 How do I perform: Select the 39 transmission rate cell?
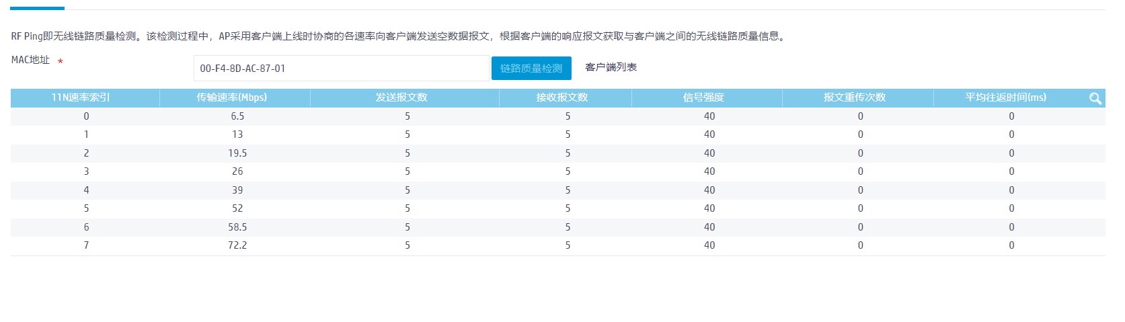point(237,190)
